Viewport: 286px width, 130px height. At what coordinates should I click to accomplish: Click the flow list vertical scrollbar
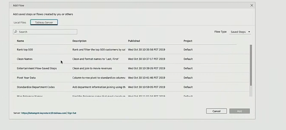click(x=251, y=65)
